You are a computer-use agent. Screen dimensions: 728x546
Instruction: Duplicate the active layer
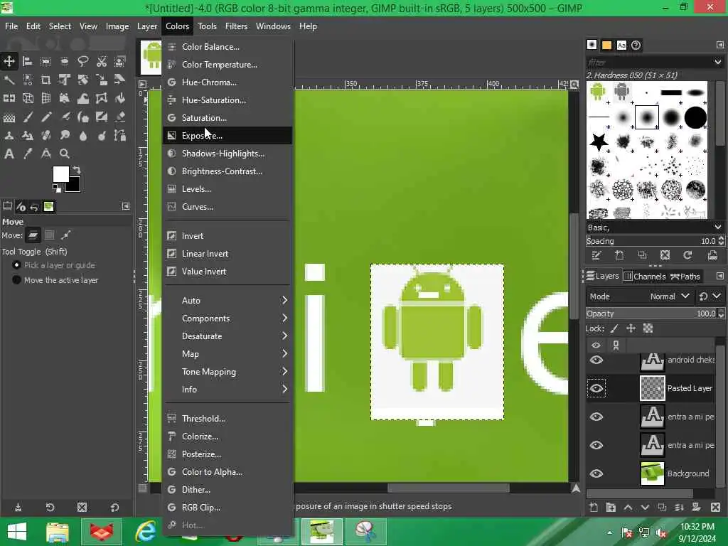662,508
